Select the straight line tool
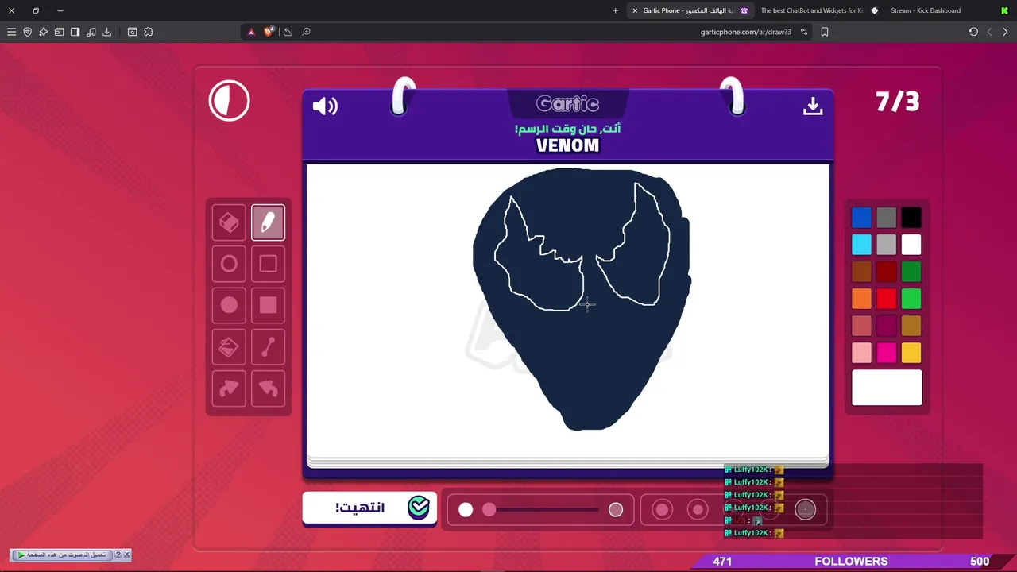The height and width of the screenshot is (572, 1017). (268, 347)
